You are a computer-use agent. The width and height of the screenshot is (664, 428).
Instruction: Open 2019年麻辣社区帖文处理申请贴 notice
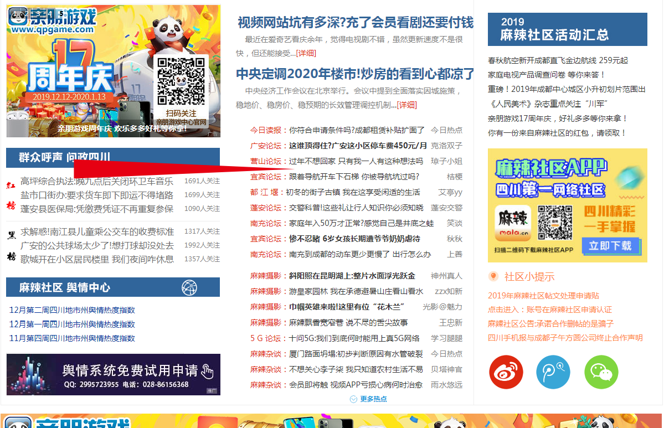pos(543,296)
